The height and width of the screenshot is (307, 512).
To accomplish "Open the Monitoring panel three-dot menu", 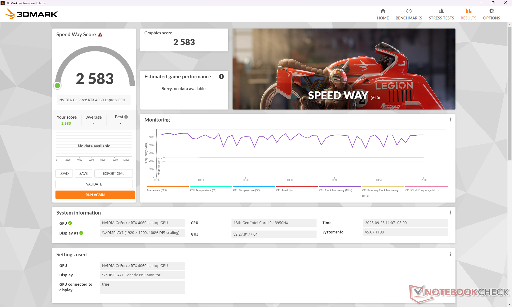I will click(x=450, y=120).
